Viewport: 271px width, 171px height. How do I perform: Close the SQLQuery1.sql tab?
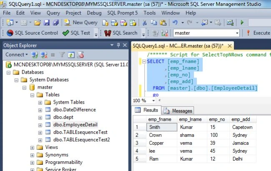tap(230, 46)
